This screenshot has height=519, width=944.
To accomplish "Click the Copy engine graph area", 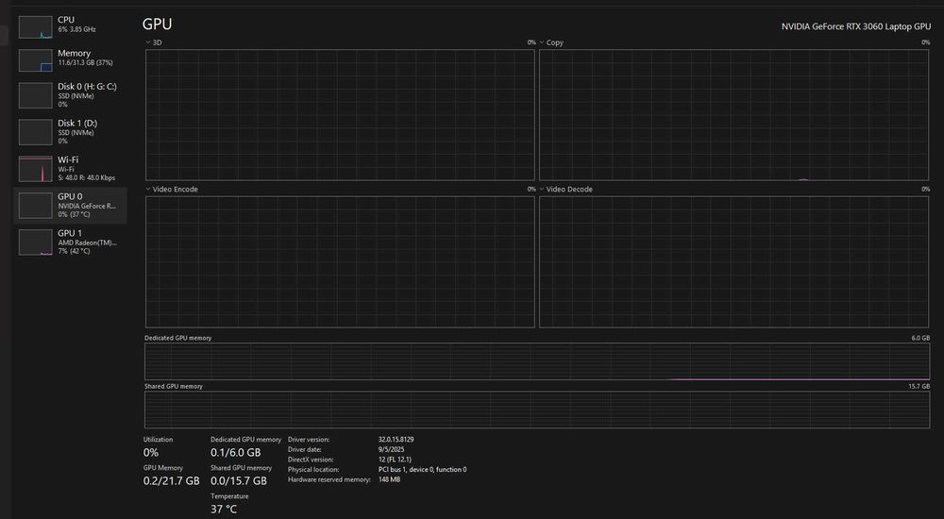I will tap(733, 114).
